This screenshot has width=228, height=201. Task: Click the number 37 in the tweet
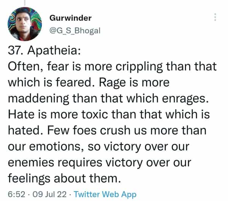tap(14, 51)
